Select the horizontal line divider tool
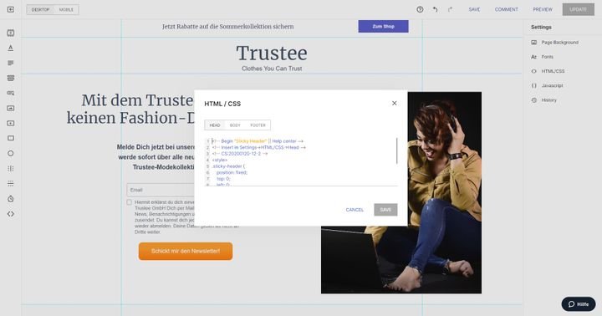The image size is (602, 316). point(11,184)
